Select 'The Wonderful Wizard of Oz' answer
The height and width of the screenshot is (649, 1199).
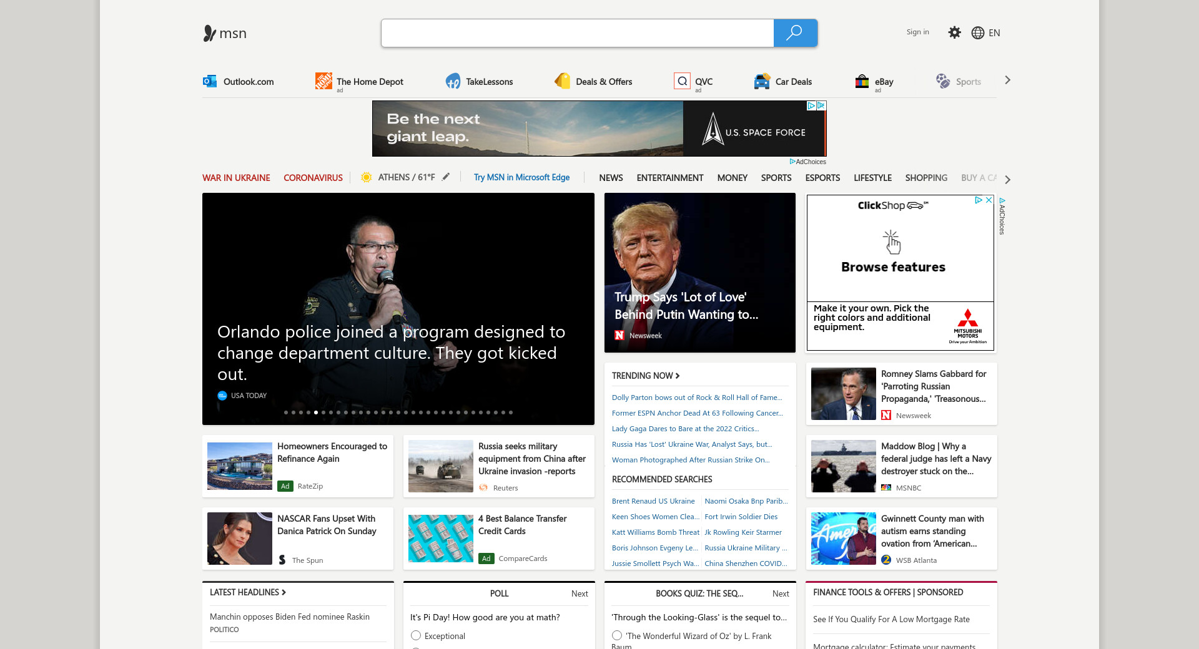(x=617, y=635)
